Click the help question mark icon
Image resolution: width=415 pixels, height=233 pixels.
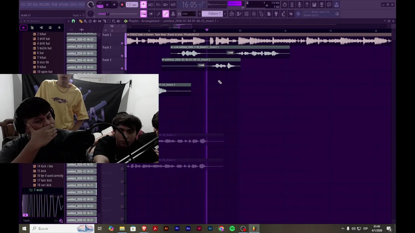[x=307, y=5]
